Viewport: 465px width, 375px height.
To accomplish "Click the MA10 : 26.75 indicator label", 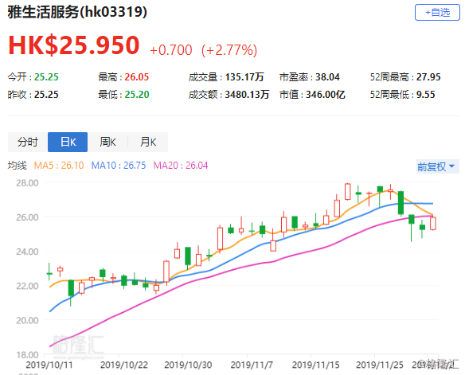I will coord(119,165).
